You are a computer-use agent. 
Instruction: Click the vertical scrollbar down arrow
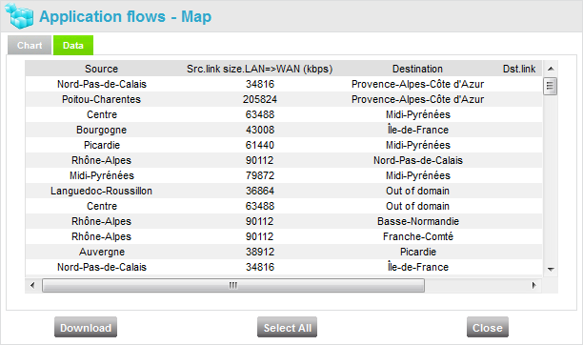coord(551,269)
